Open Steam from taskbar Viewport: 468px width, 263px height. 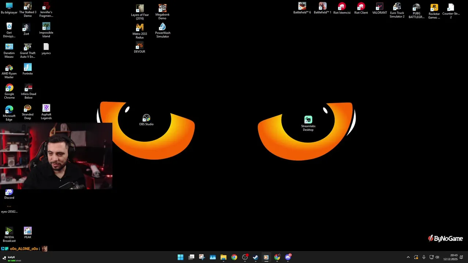[256, 257]
